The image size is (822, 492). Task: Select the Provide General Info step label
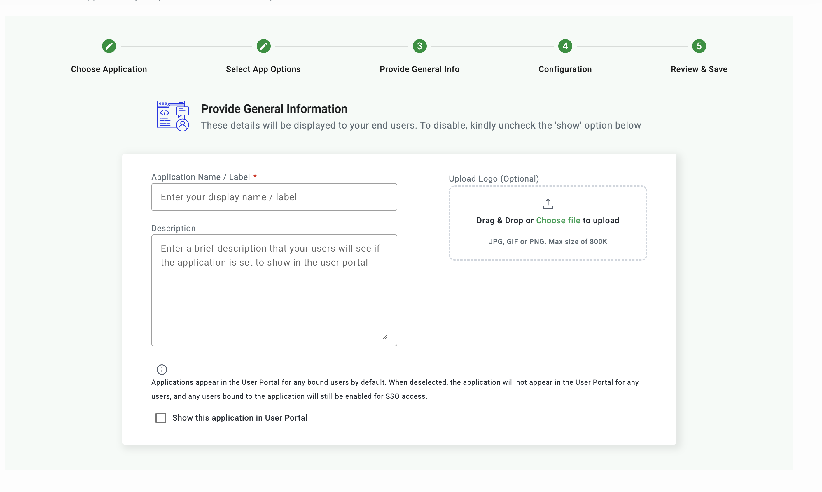click(x=419, y=69)
